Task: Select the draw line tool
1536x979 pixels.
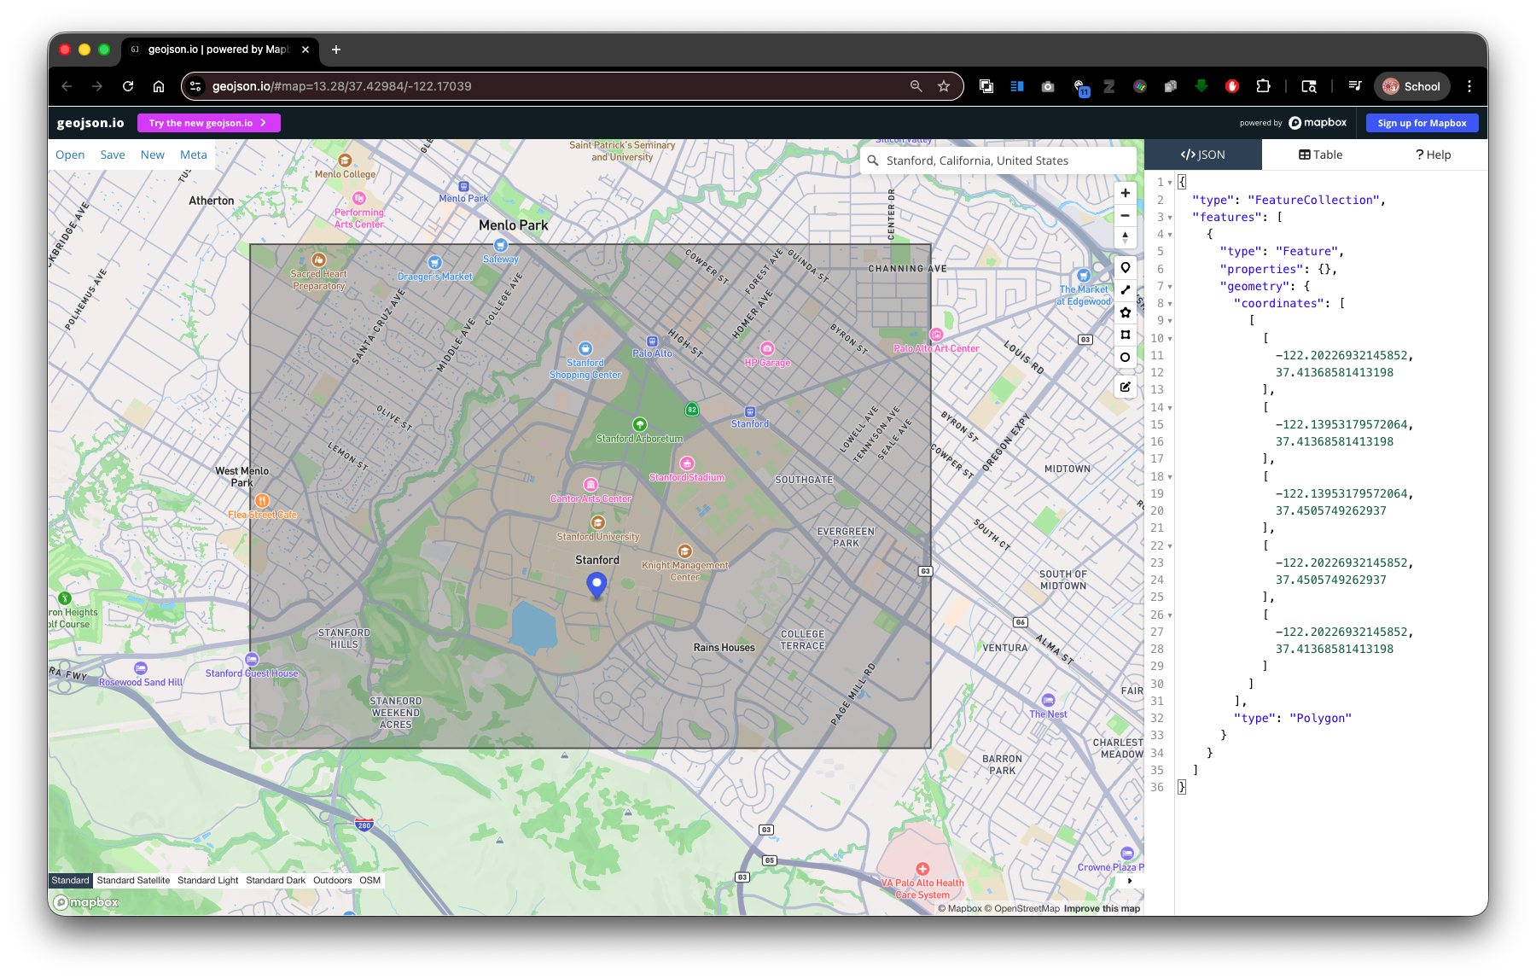Action: (1125, 290)
